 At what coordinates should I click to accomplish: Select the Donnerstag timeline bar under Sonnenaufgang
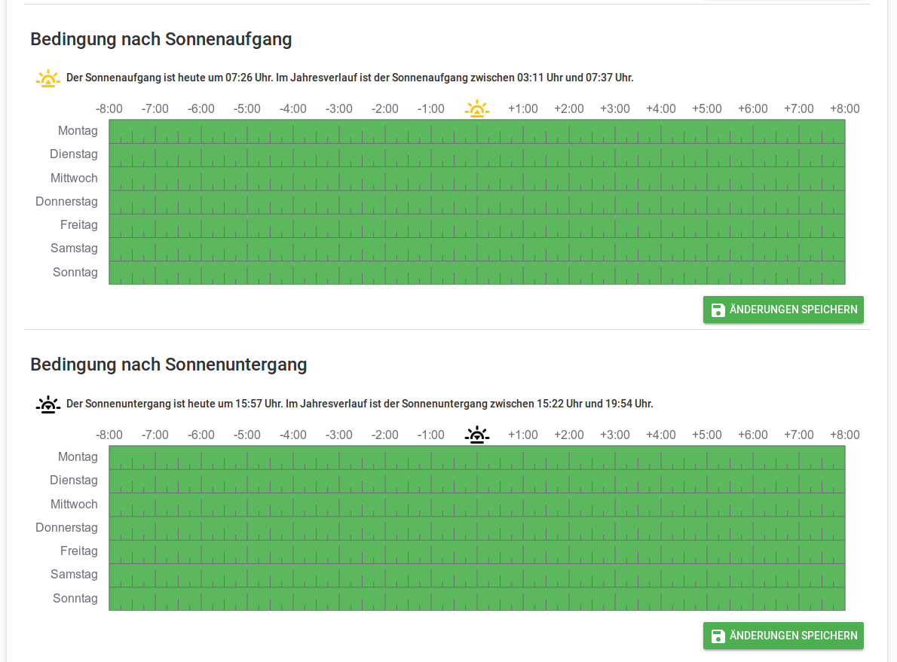pyautogui.click(x=476, y=202)
